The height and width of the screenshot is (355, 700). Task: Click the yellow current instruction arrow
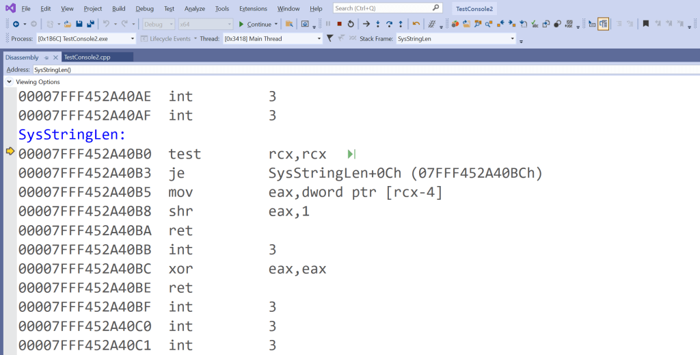(10, 151)
